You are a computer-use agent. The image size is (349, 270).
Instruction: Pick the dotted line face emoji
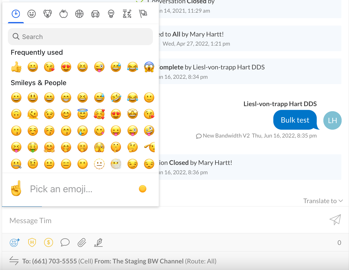pyautogui.click(x=99, y=164)
